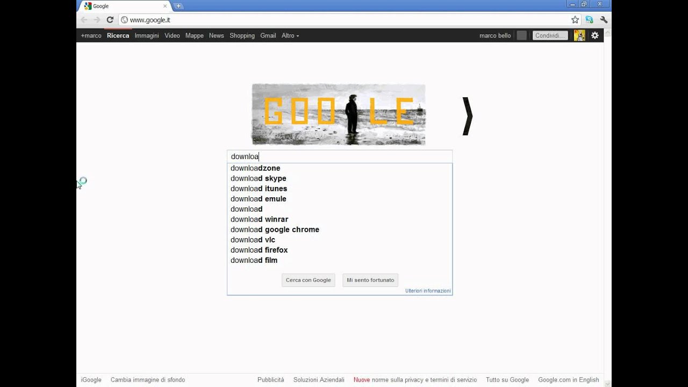Open Immagini search
688x387 pixels.
(147, 35)
